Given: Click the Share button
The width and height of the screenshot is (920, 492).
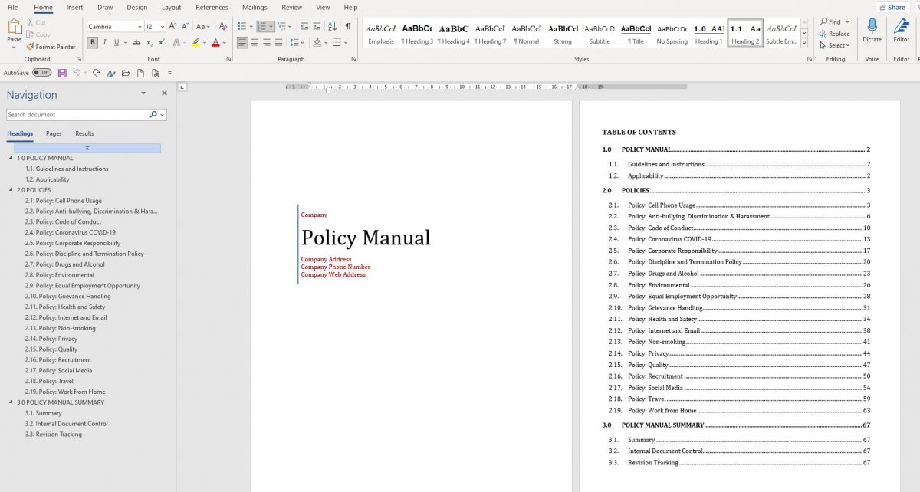Looking at the screenshot, I should [892, 8].
